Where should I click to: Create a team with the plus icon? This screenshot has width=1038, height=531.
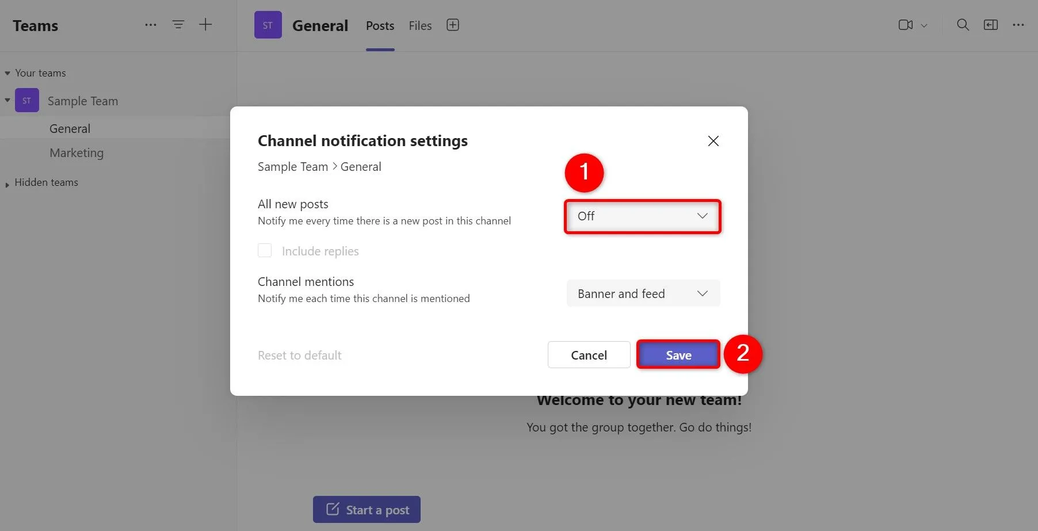[x=205, y=24]
